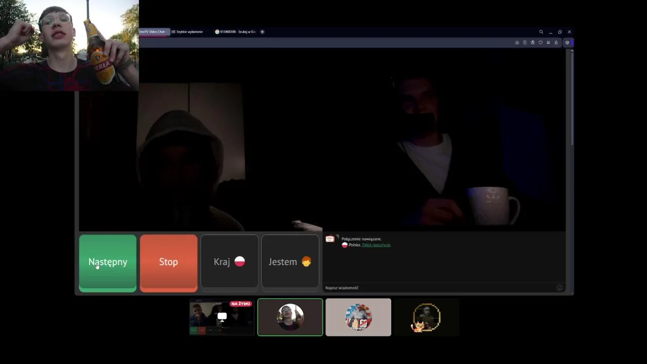Click the snapshot camera toolbar icon
This screenshot has height=364, width=647.
[517, 42]
